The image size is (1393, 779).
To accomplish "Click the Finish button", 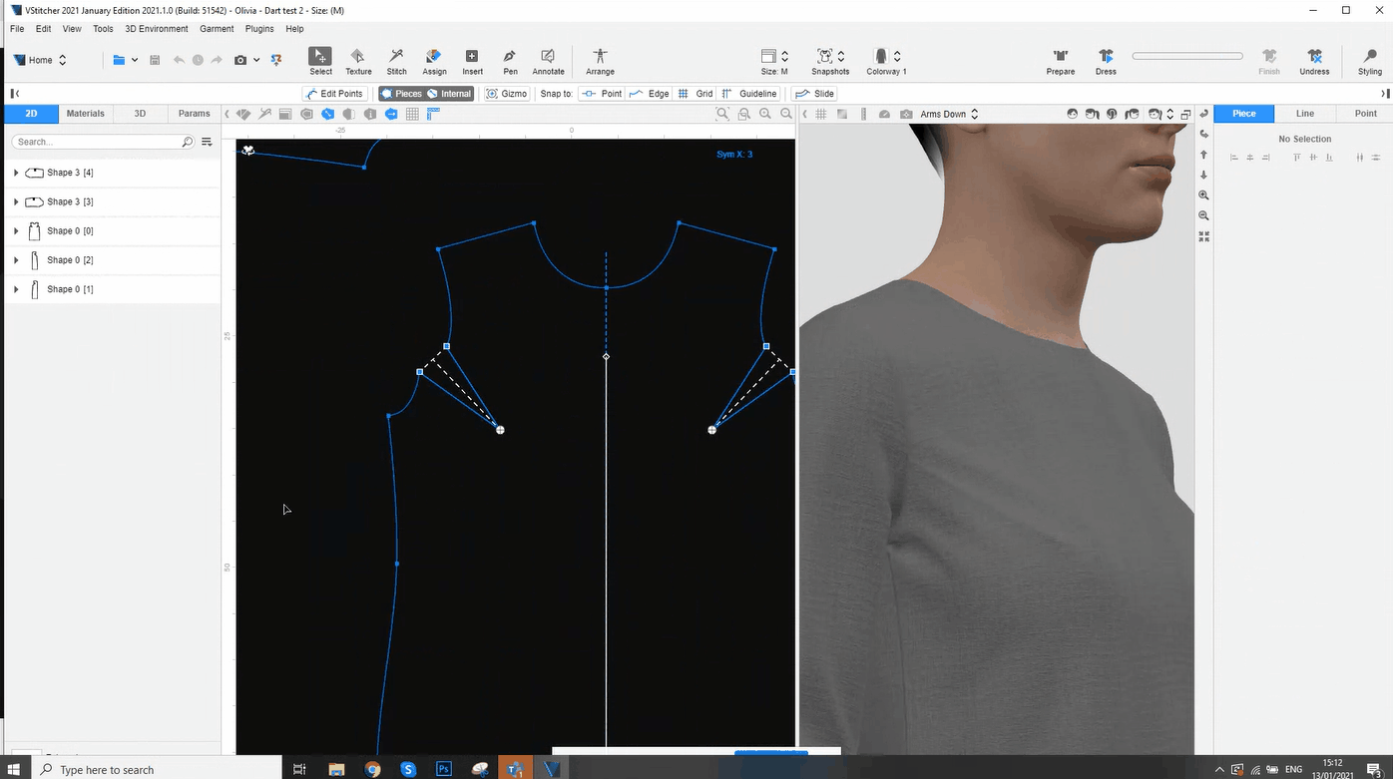I will point(1269,61).
